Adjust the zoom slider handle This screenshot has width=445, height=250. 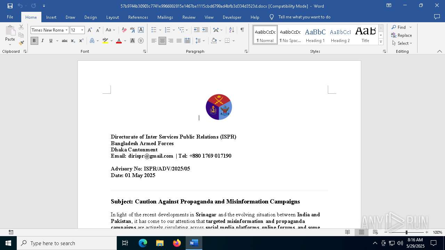click(406, 232)
